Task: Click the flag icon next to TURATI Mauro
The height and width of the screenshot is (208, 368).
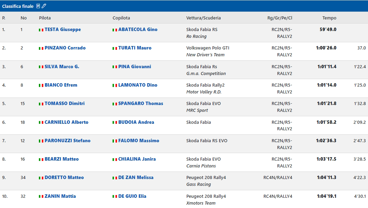Action: click(115, 48)
